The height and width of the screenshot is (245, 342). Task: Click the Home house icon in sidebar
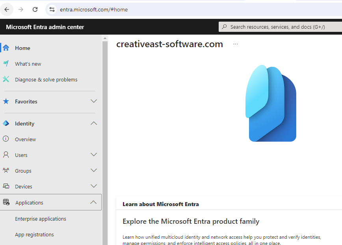6,48
